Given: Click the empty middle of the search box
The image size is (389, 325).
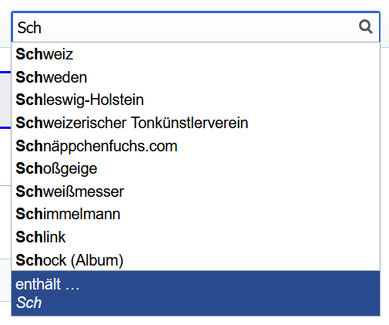Looking at the screenshot, I should coord(200,27).
